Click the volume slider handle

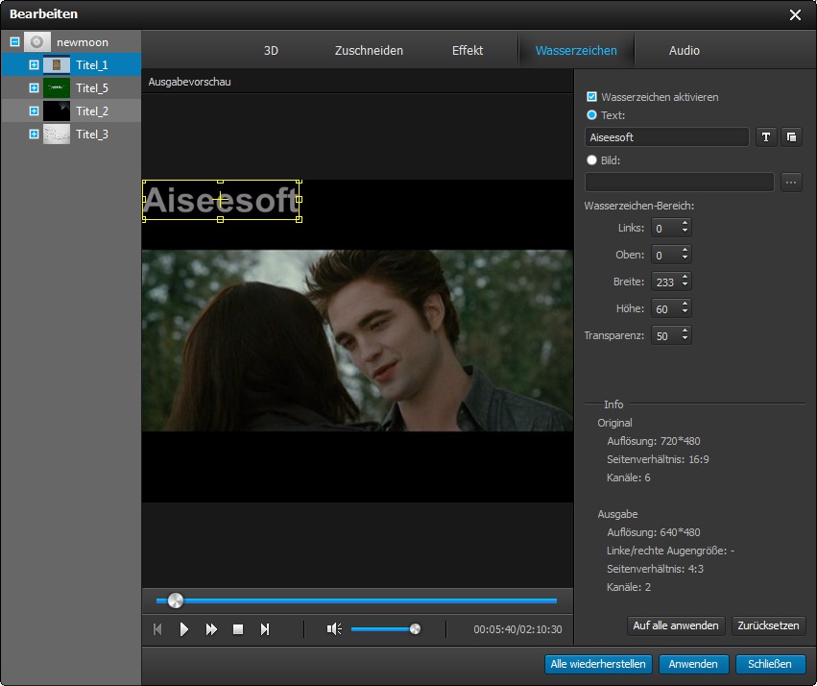tap(415, 629)
